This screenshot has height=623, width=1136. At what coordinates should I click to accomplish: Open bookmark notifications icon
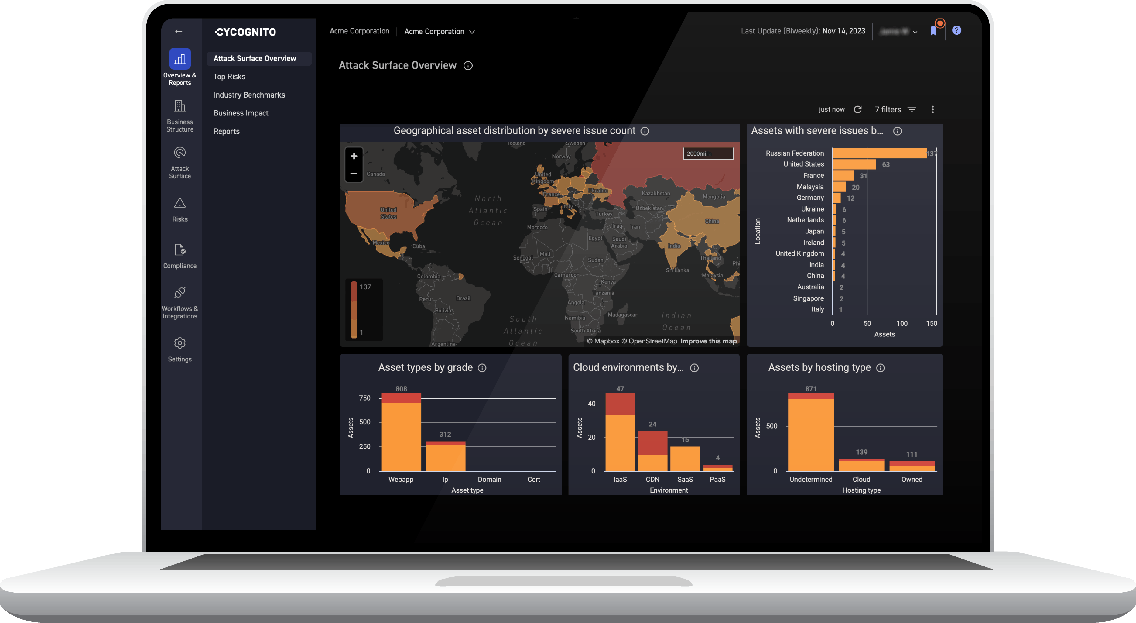coord(933,30)
